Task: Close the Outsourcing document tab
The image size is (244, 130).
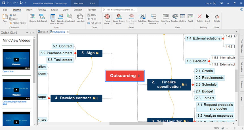Action: (x=68, y=32)
